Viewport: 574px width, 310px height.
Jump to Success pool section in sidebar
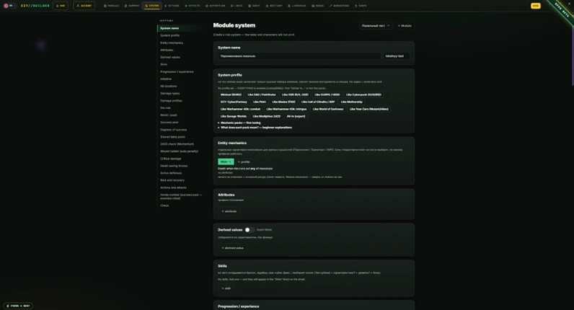pos(169,123)
